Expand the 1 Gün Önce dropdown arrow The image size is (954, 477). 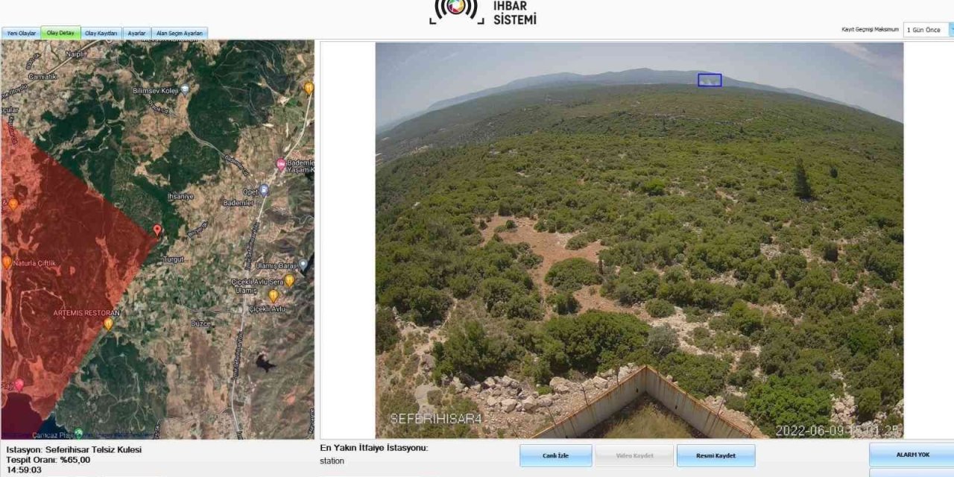point(951,30)
